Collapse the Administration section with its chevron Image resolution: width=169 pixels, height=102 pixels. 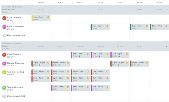pos(167,10)
